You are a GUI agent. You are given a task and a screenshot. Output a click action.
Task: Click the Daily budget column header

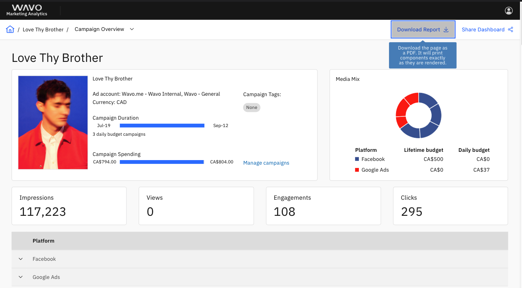tap(474, 150)
